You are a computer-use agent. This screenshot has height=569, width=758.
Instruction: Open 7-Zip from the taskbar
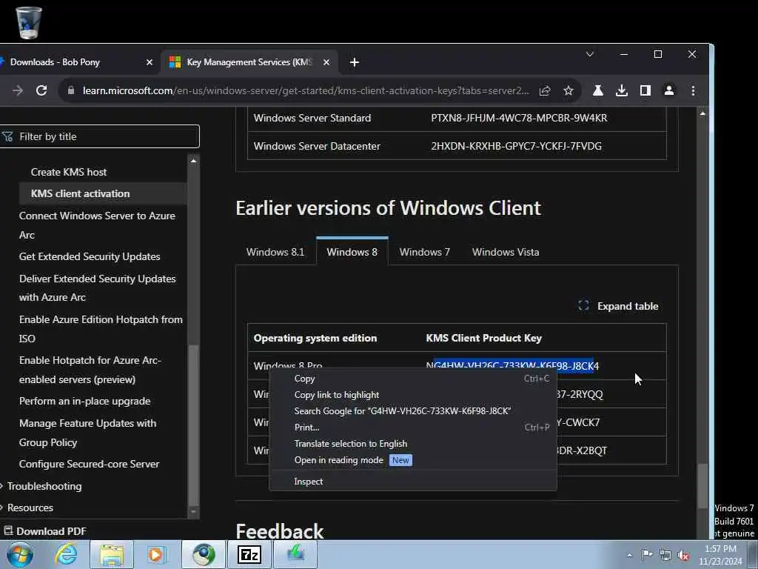coord(249,554)
